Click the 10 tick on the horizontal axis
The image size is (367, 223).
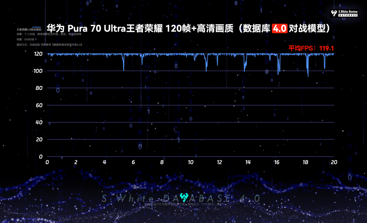(191, 162)
